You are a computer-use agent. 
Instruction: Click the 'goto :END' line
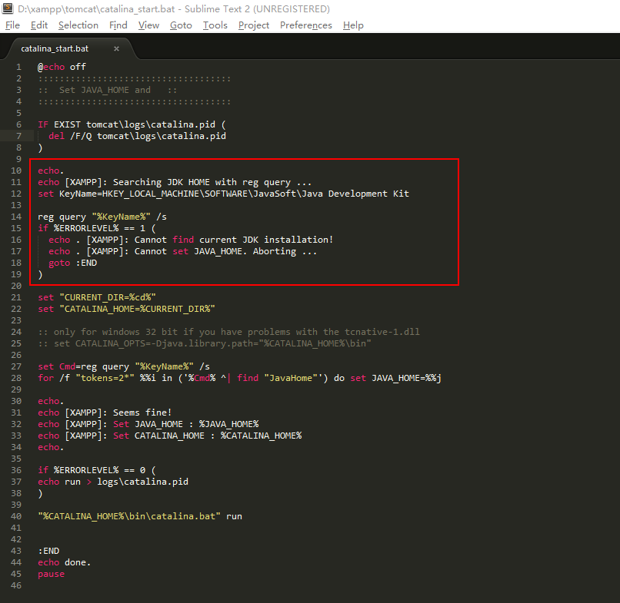point(73,263)
